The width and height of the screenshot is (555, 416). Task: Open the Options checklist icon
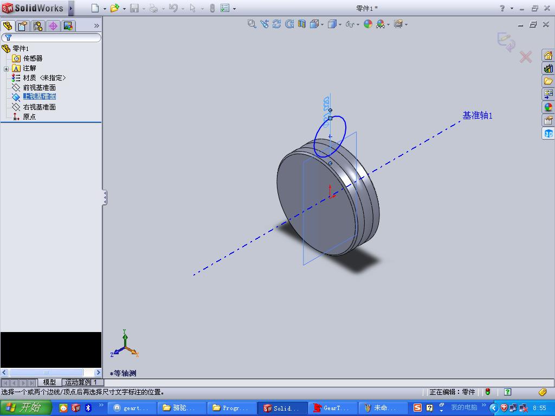coord(225,8)
